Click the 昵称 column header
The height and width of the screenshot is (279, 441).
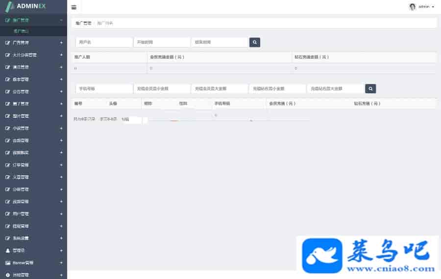point(148,104)
